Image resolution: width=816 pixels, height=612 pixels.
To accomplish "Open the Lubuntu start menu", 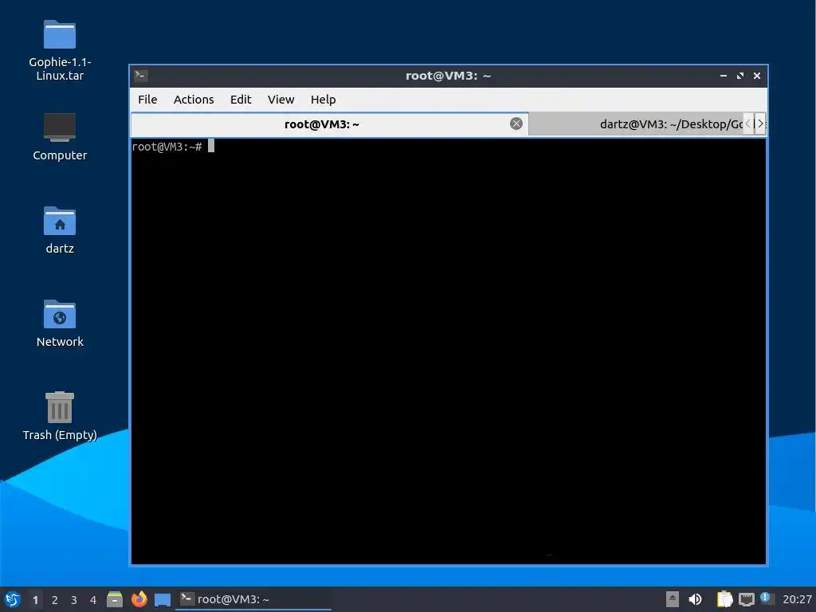I will coord(13,599).
